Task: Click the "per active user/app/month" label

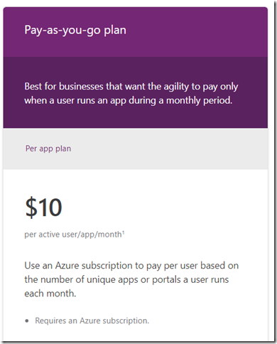Action: (x=73, y=235)
